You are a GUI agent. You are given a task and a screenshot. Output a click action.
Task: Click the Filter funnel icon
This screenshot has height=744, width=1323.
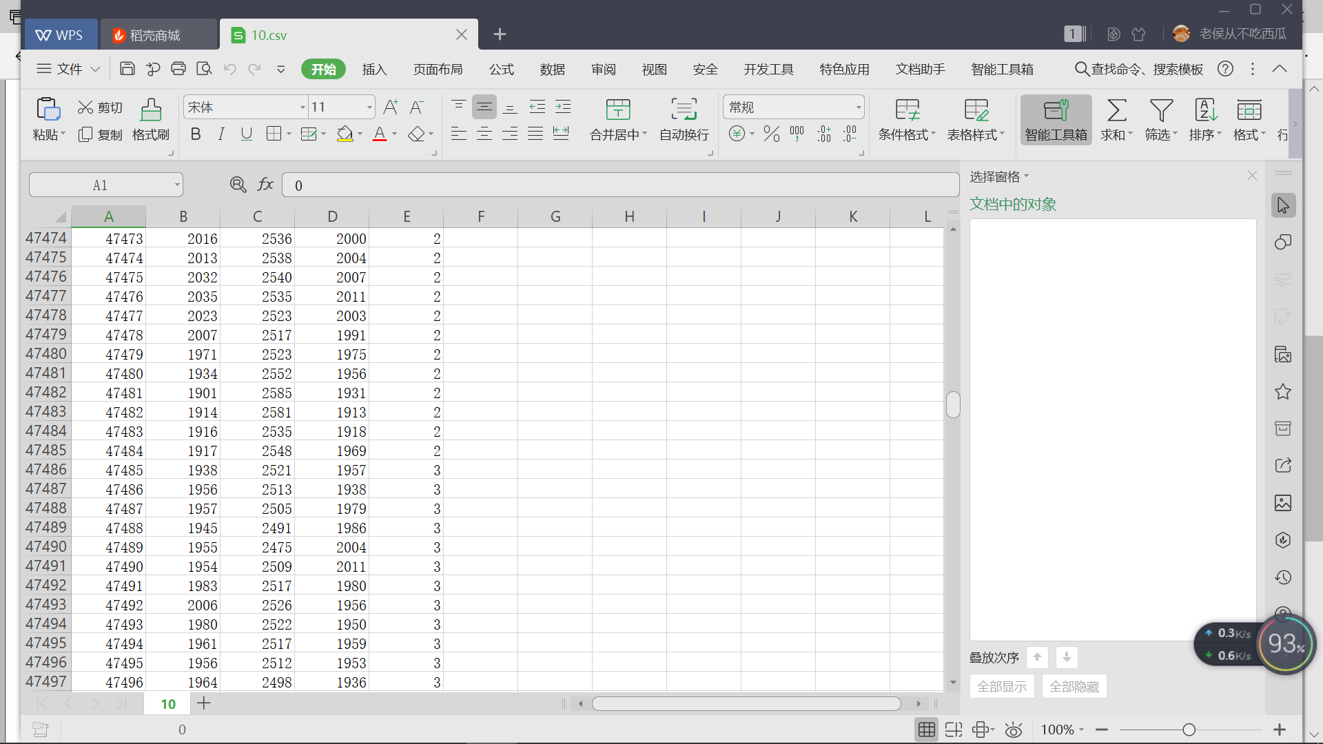tap(1161, 110)
